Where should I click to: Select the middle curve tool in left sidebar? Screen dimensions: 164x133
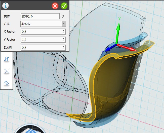click(x=7, y=71)
